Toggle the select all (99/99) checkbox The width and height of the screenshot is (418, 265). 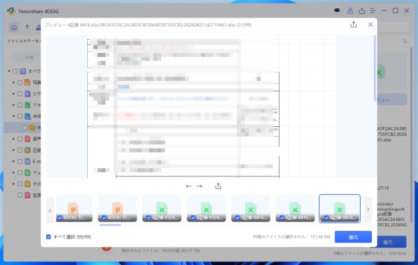[x=49, y=237]
